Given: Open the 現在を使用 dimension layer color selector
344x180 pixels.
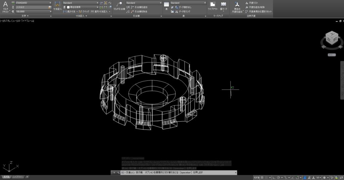Looking at the screenshot, I should (82, 7).
